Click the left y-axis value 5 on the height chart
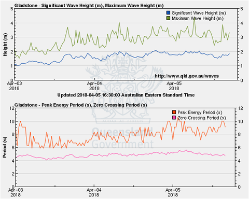Image resolution: width=249 pixels, height=199 pixels. pos(12,9)
